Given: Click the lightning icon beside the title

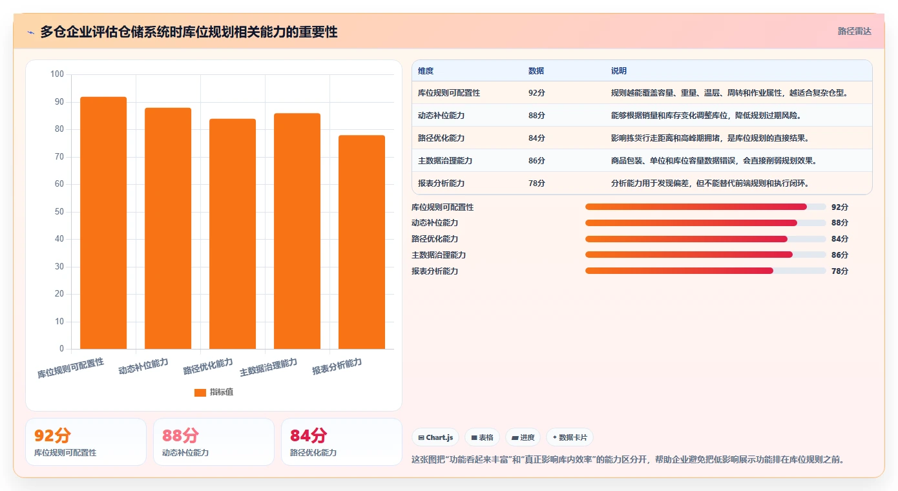Looking at the screenshot, I should (x=31, y=32).
